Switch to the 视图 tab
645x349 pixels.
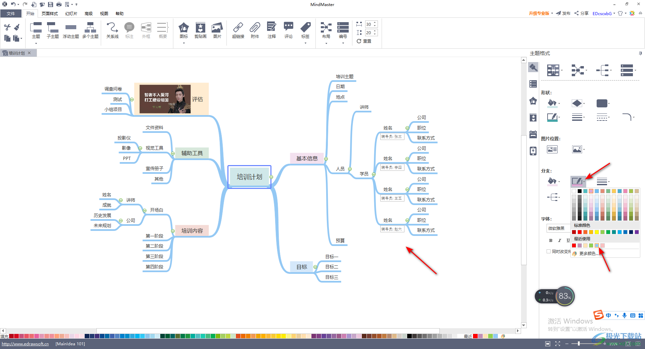(x=104, y=13)
